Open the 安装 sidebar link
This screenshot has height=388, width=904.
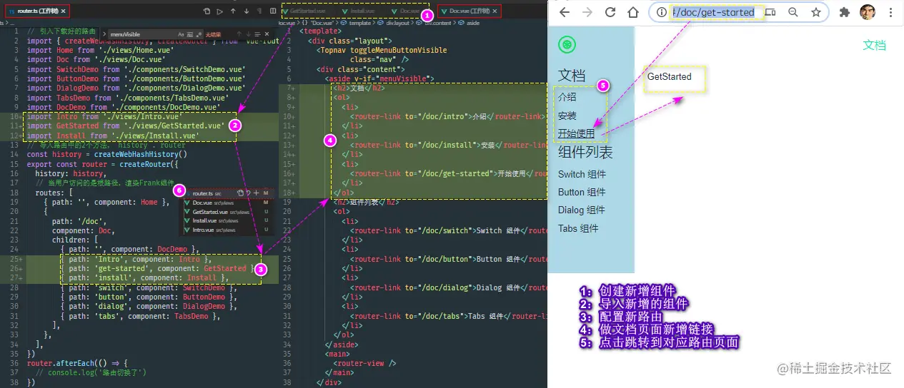point(567,115)
